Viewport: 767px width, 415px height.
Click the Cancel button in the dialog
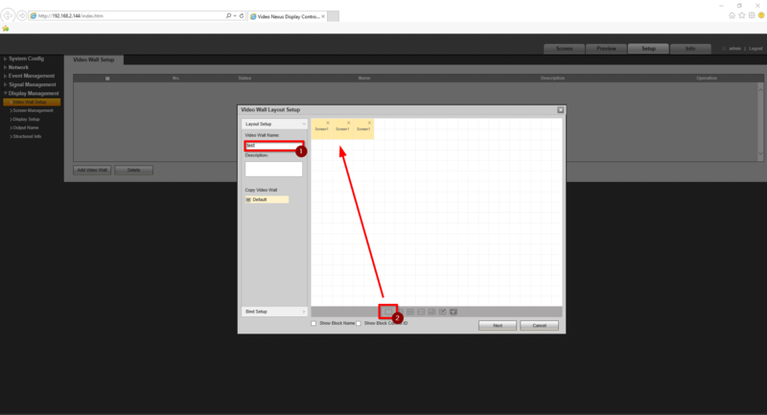coord(539,326)
